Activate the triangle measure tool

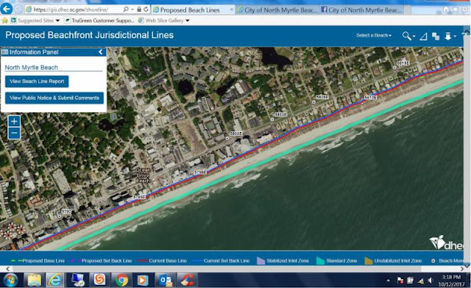click(424, 37)
